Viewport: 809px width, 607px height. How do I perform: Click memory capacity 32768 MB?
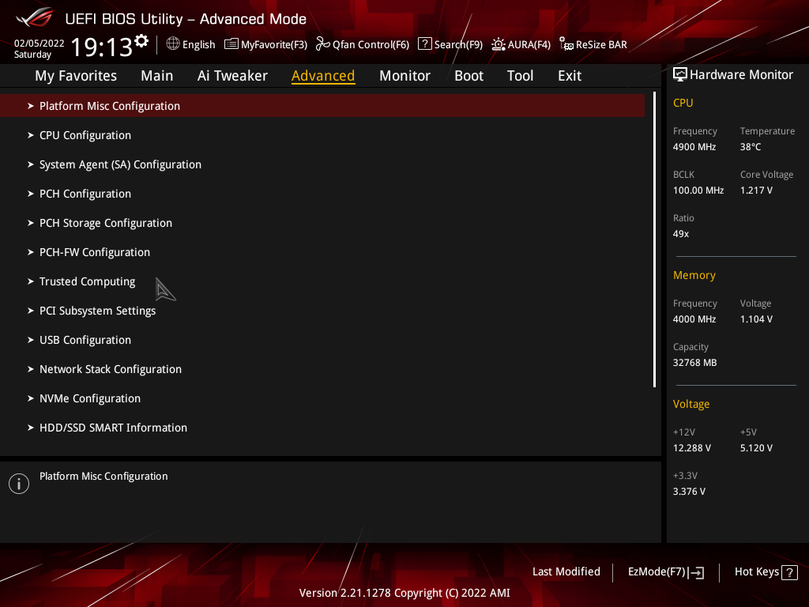(x=694, y=363)
